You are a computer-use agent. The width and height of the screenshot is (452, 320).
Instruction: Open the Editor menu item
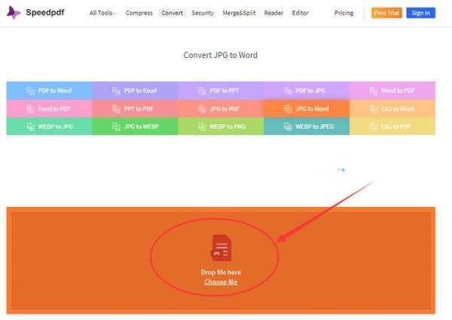pyautogui.click(x=300, y=13)
